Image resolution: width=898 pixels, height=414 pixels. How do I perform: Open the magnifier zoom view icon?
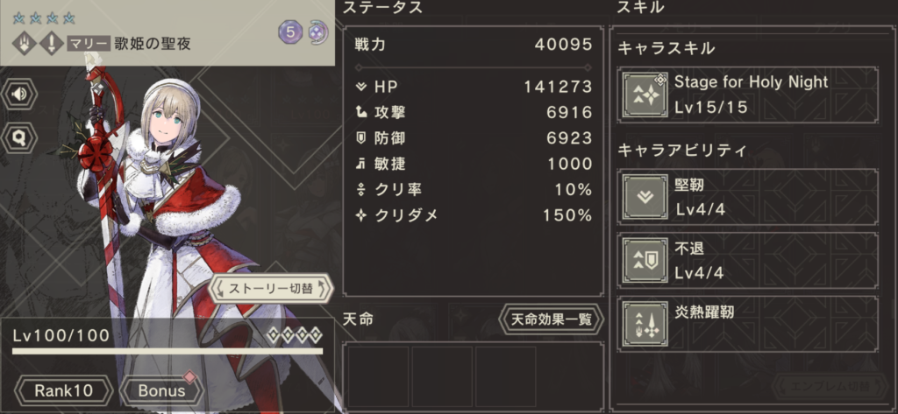pos(20,137)
